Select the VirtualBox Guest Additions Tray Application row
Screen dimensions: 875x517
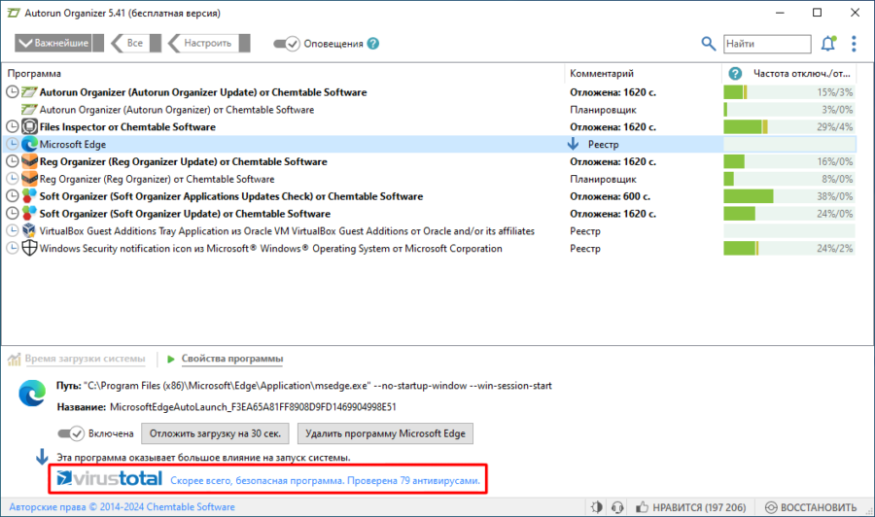pyautogui.click(x=287, y=230)
